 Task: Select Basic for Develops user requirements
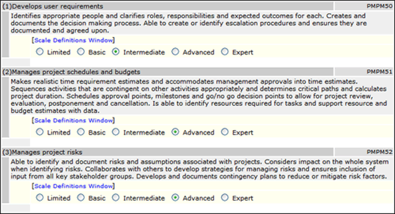pos(81,52)
